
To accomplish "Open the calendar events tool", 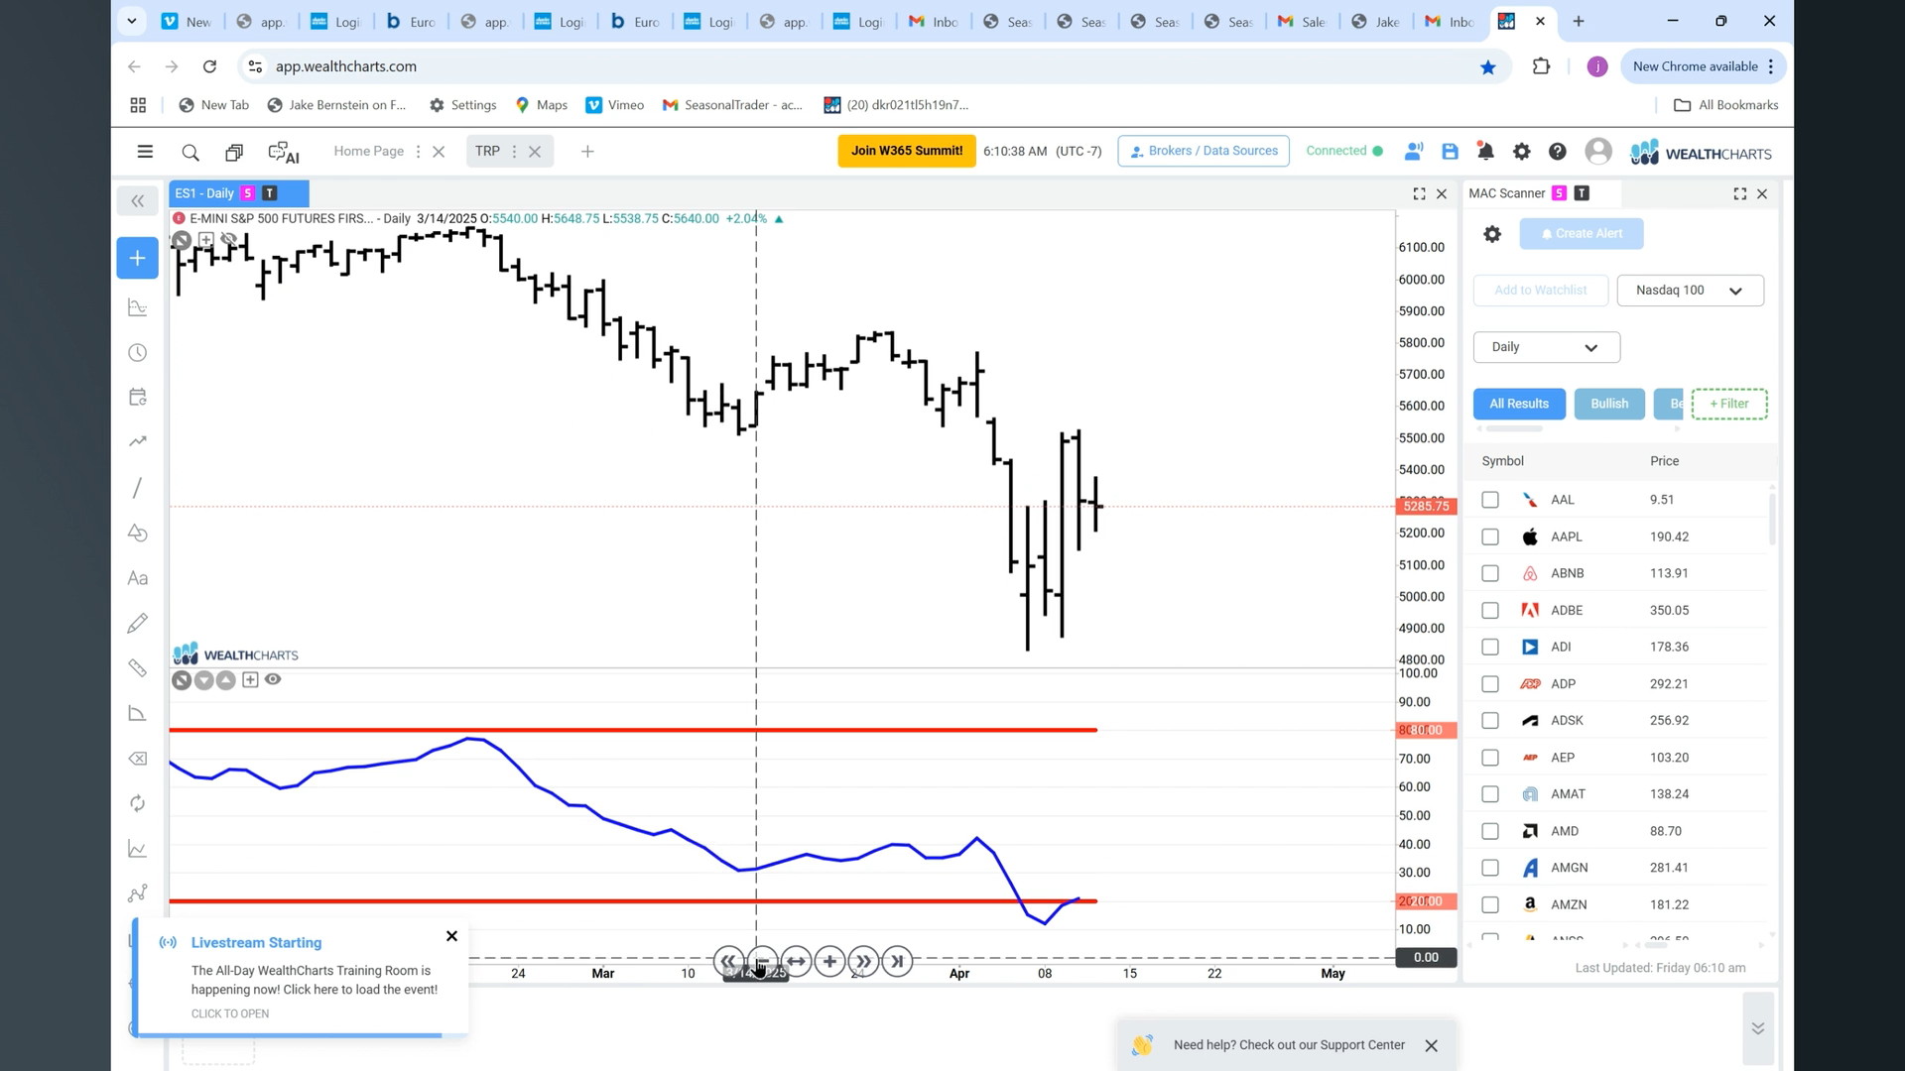I will point(138,397).
